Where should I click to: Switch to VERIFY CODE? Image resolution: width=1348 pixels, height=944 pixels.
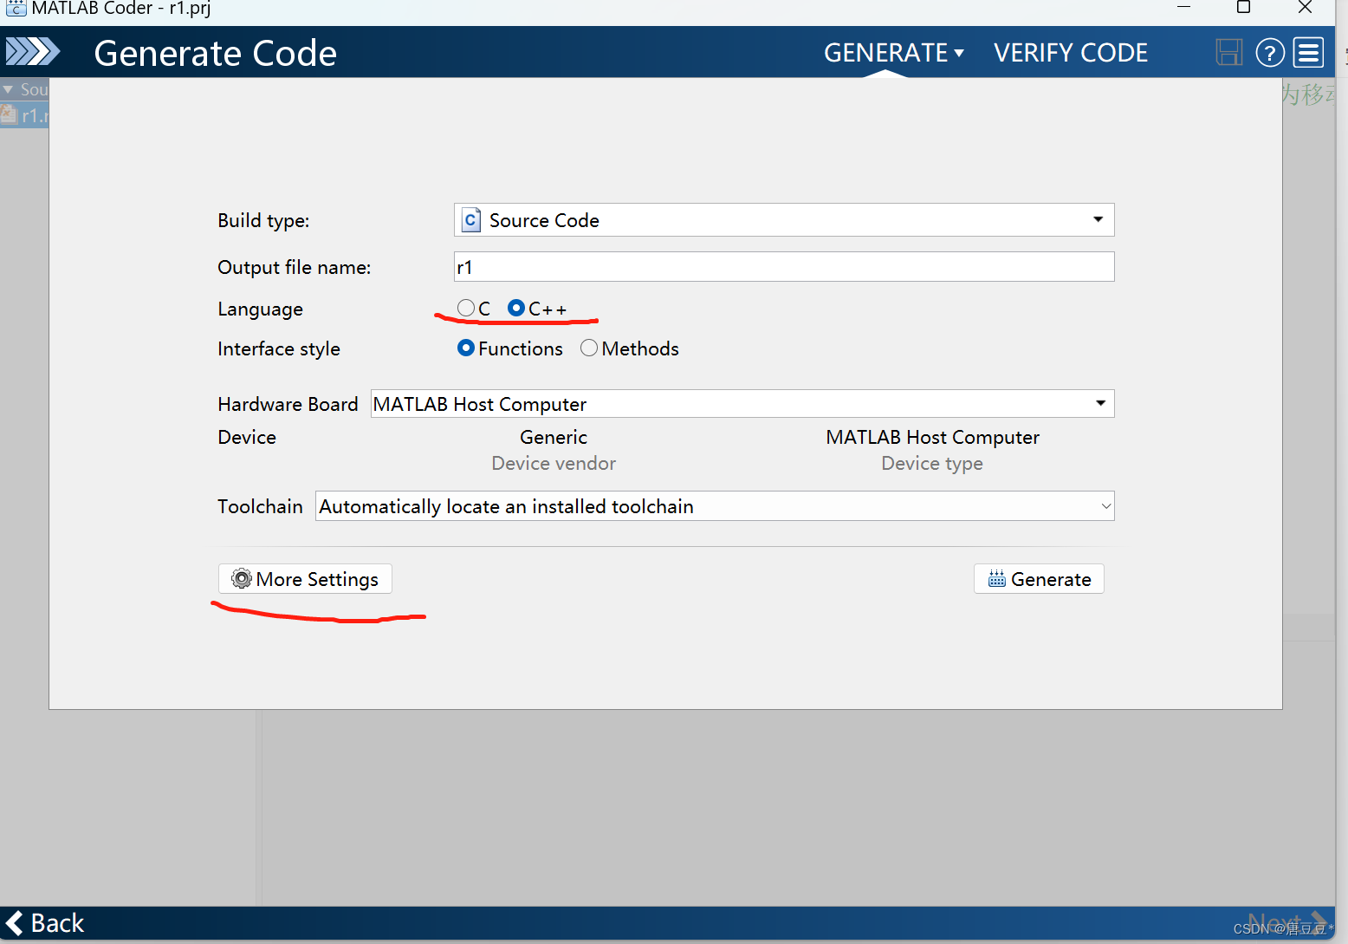click(x=1071, y=53)
